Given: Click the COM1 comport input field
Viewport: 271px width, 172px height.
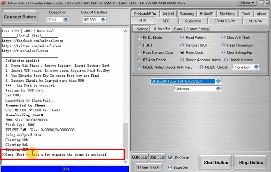Looking at the screenshot, I should (x=55, y=20).
